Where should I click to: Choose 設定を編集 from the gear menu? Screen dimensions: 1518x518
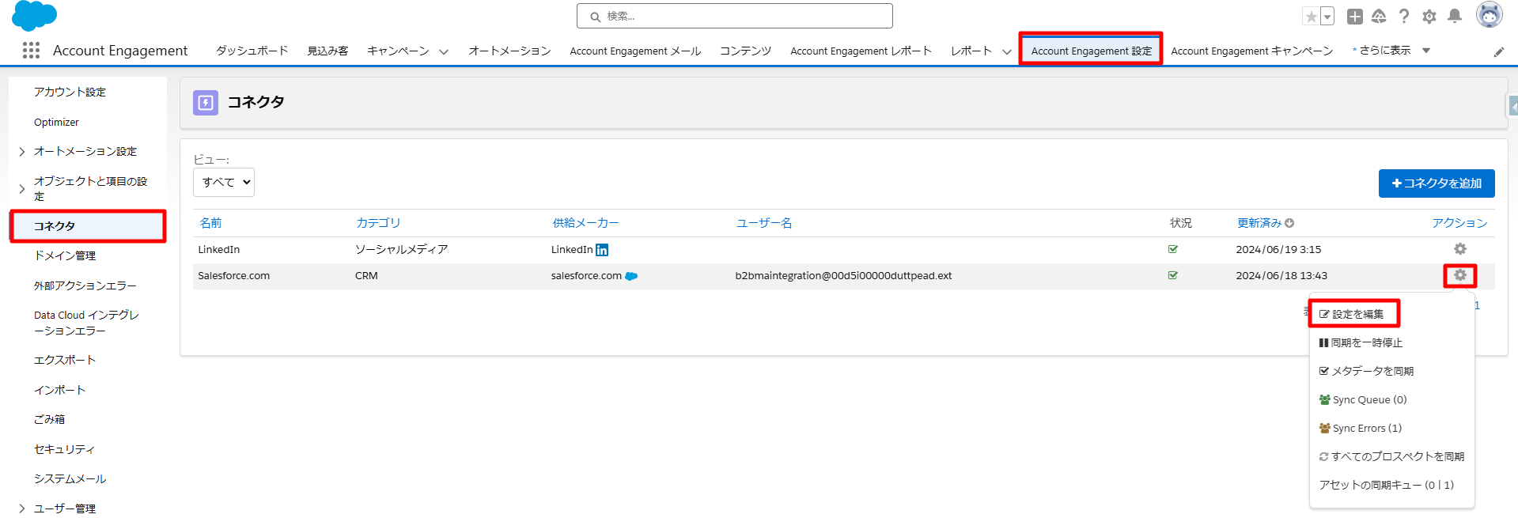pyautogui.click(x=1352, y=314)
